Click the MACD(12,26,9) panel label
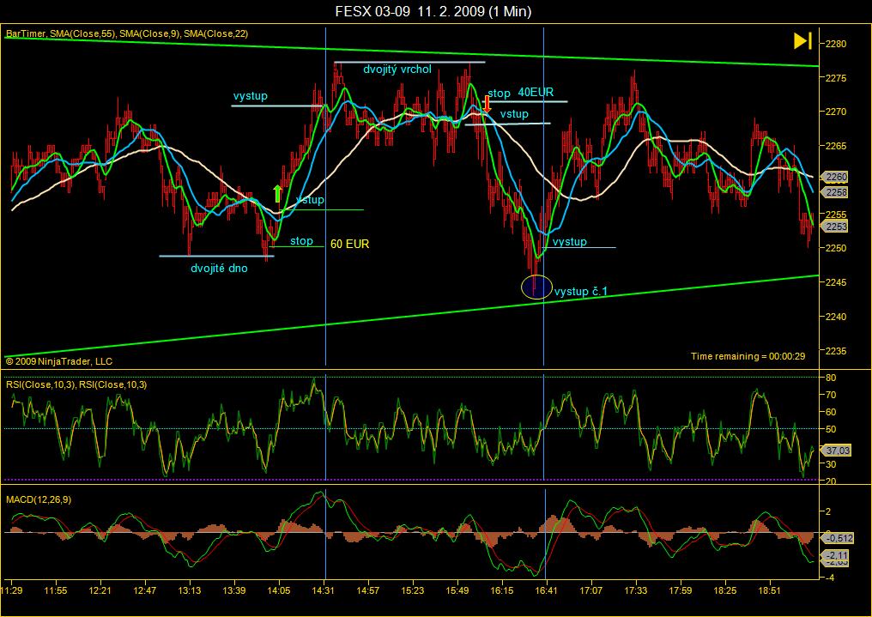The width and height of the screenshot is (872, 617). click(39, 499)
